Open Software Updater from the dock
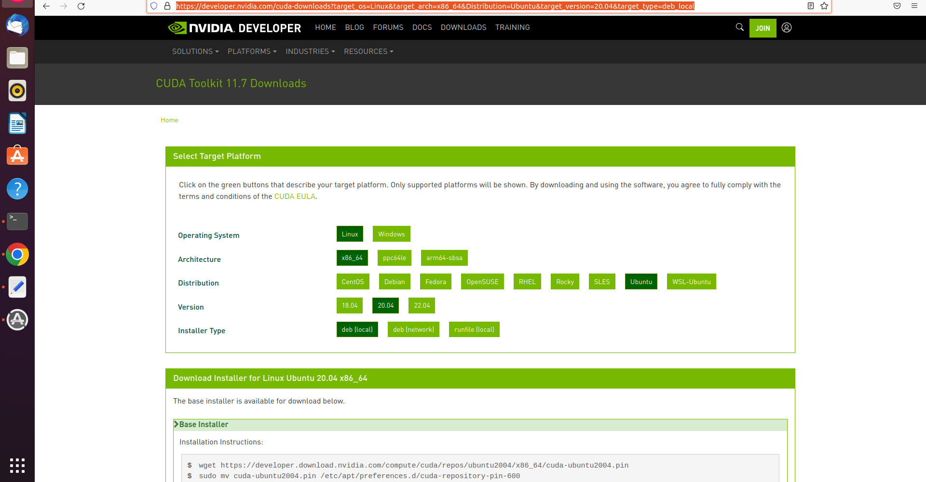The width and height of the screenshot is (926, 482). (x=17, y=320)
